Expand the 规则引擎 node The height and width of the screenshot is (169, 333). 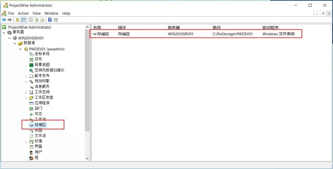click(26, 81)
